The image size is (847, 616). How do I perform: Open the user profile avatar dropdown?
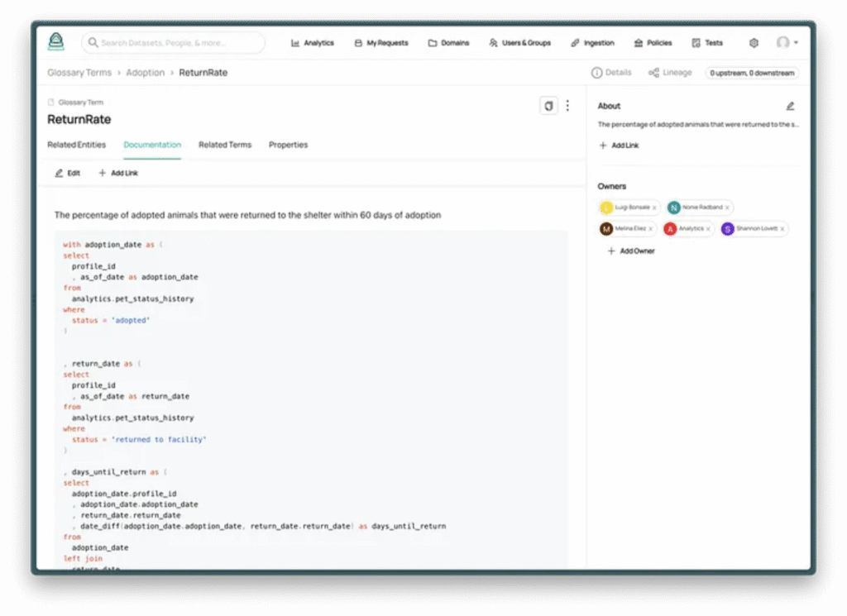tap(786, 43)
